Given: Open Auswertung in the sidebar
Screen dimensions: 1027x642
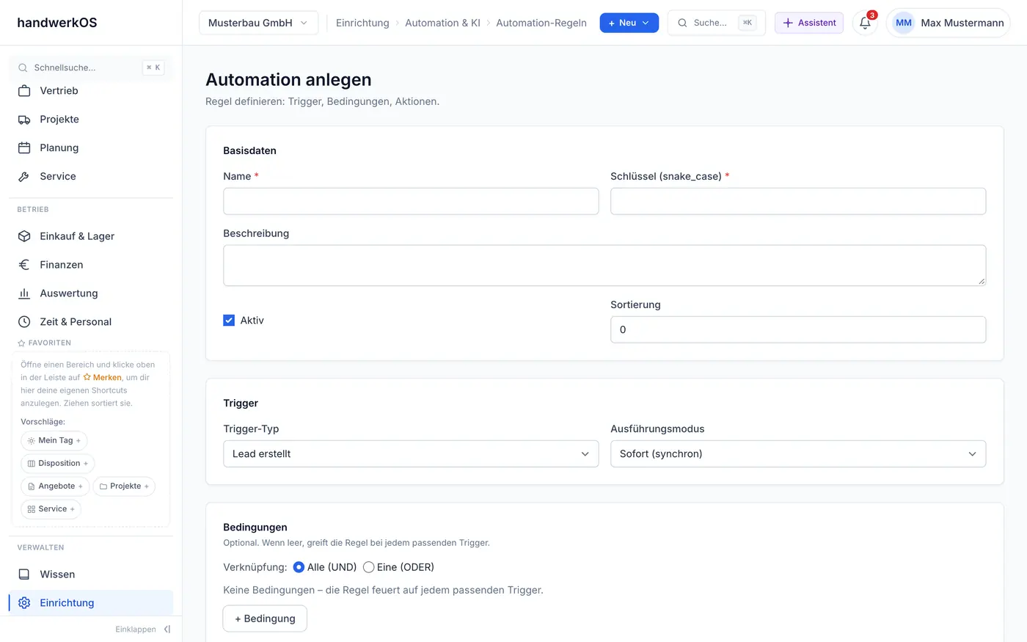Looking at the screenshot, I should click(x=91, y=293).
